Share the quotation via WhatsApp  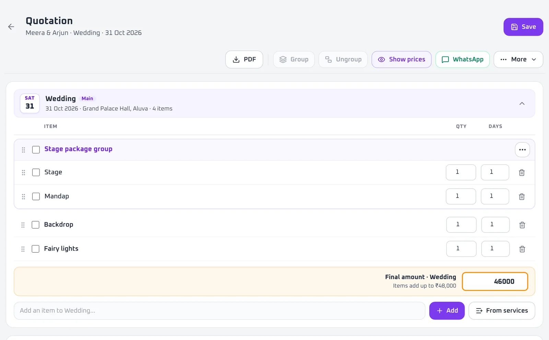[x=463, y=60]
